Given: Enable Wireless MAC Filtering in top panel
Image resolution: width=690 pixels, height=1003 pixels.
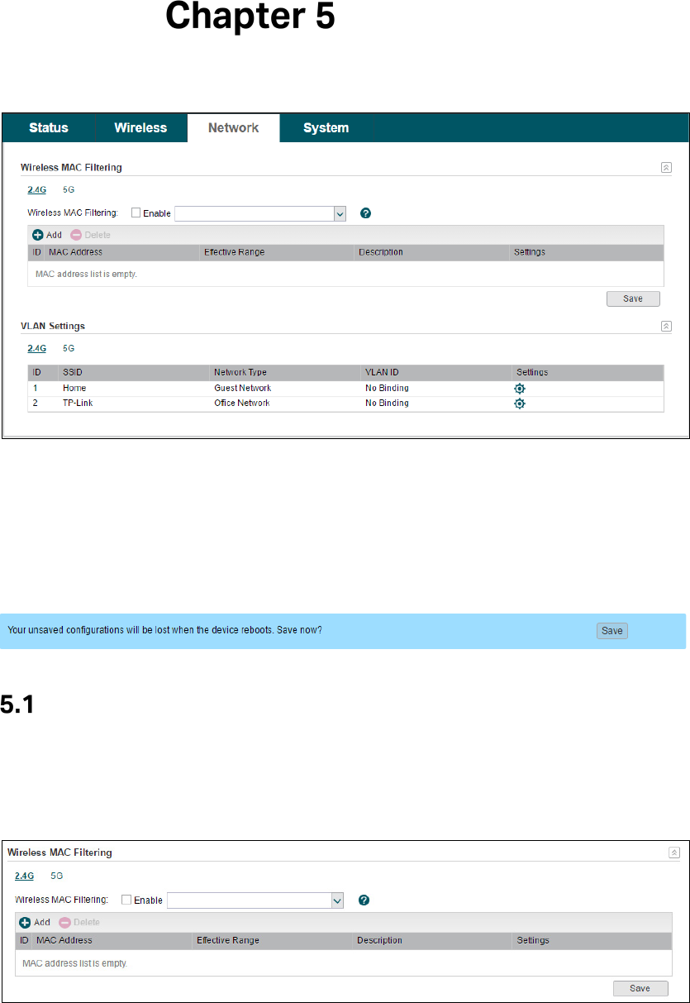Looking at the screenshot, I should click(136, 213).
